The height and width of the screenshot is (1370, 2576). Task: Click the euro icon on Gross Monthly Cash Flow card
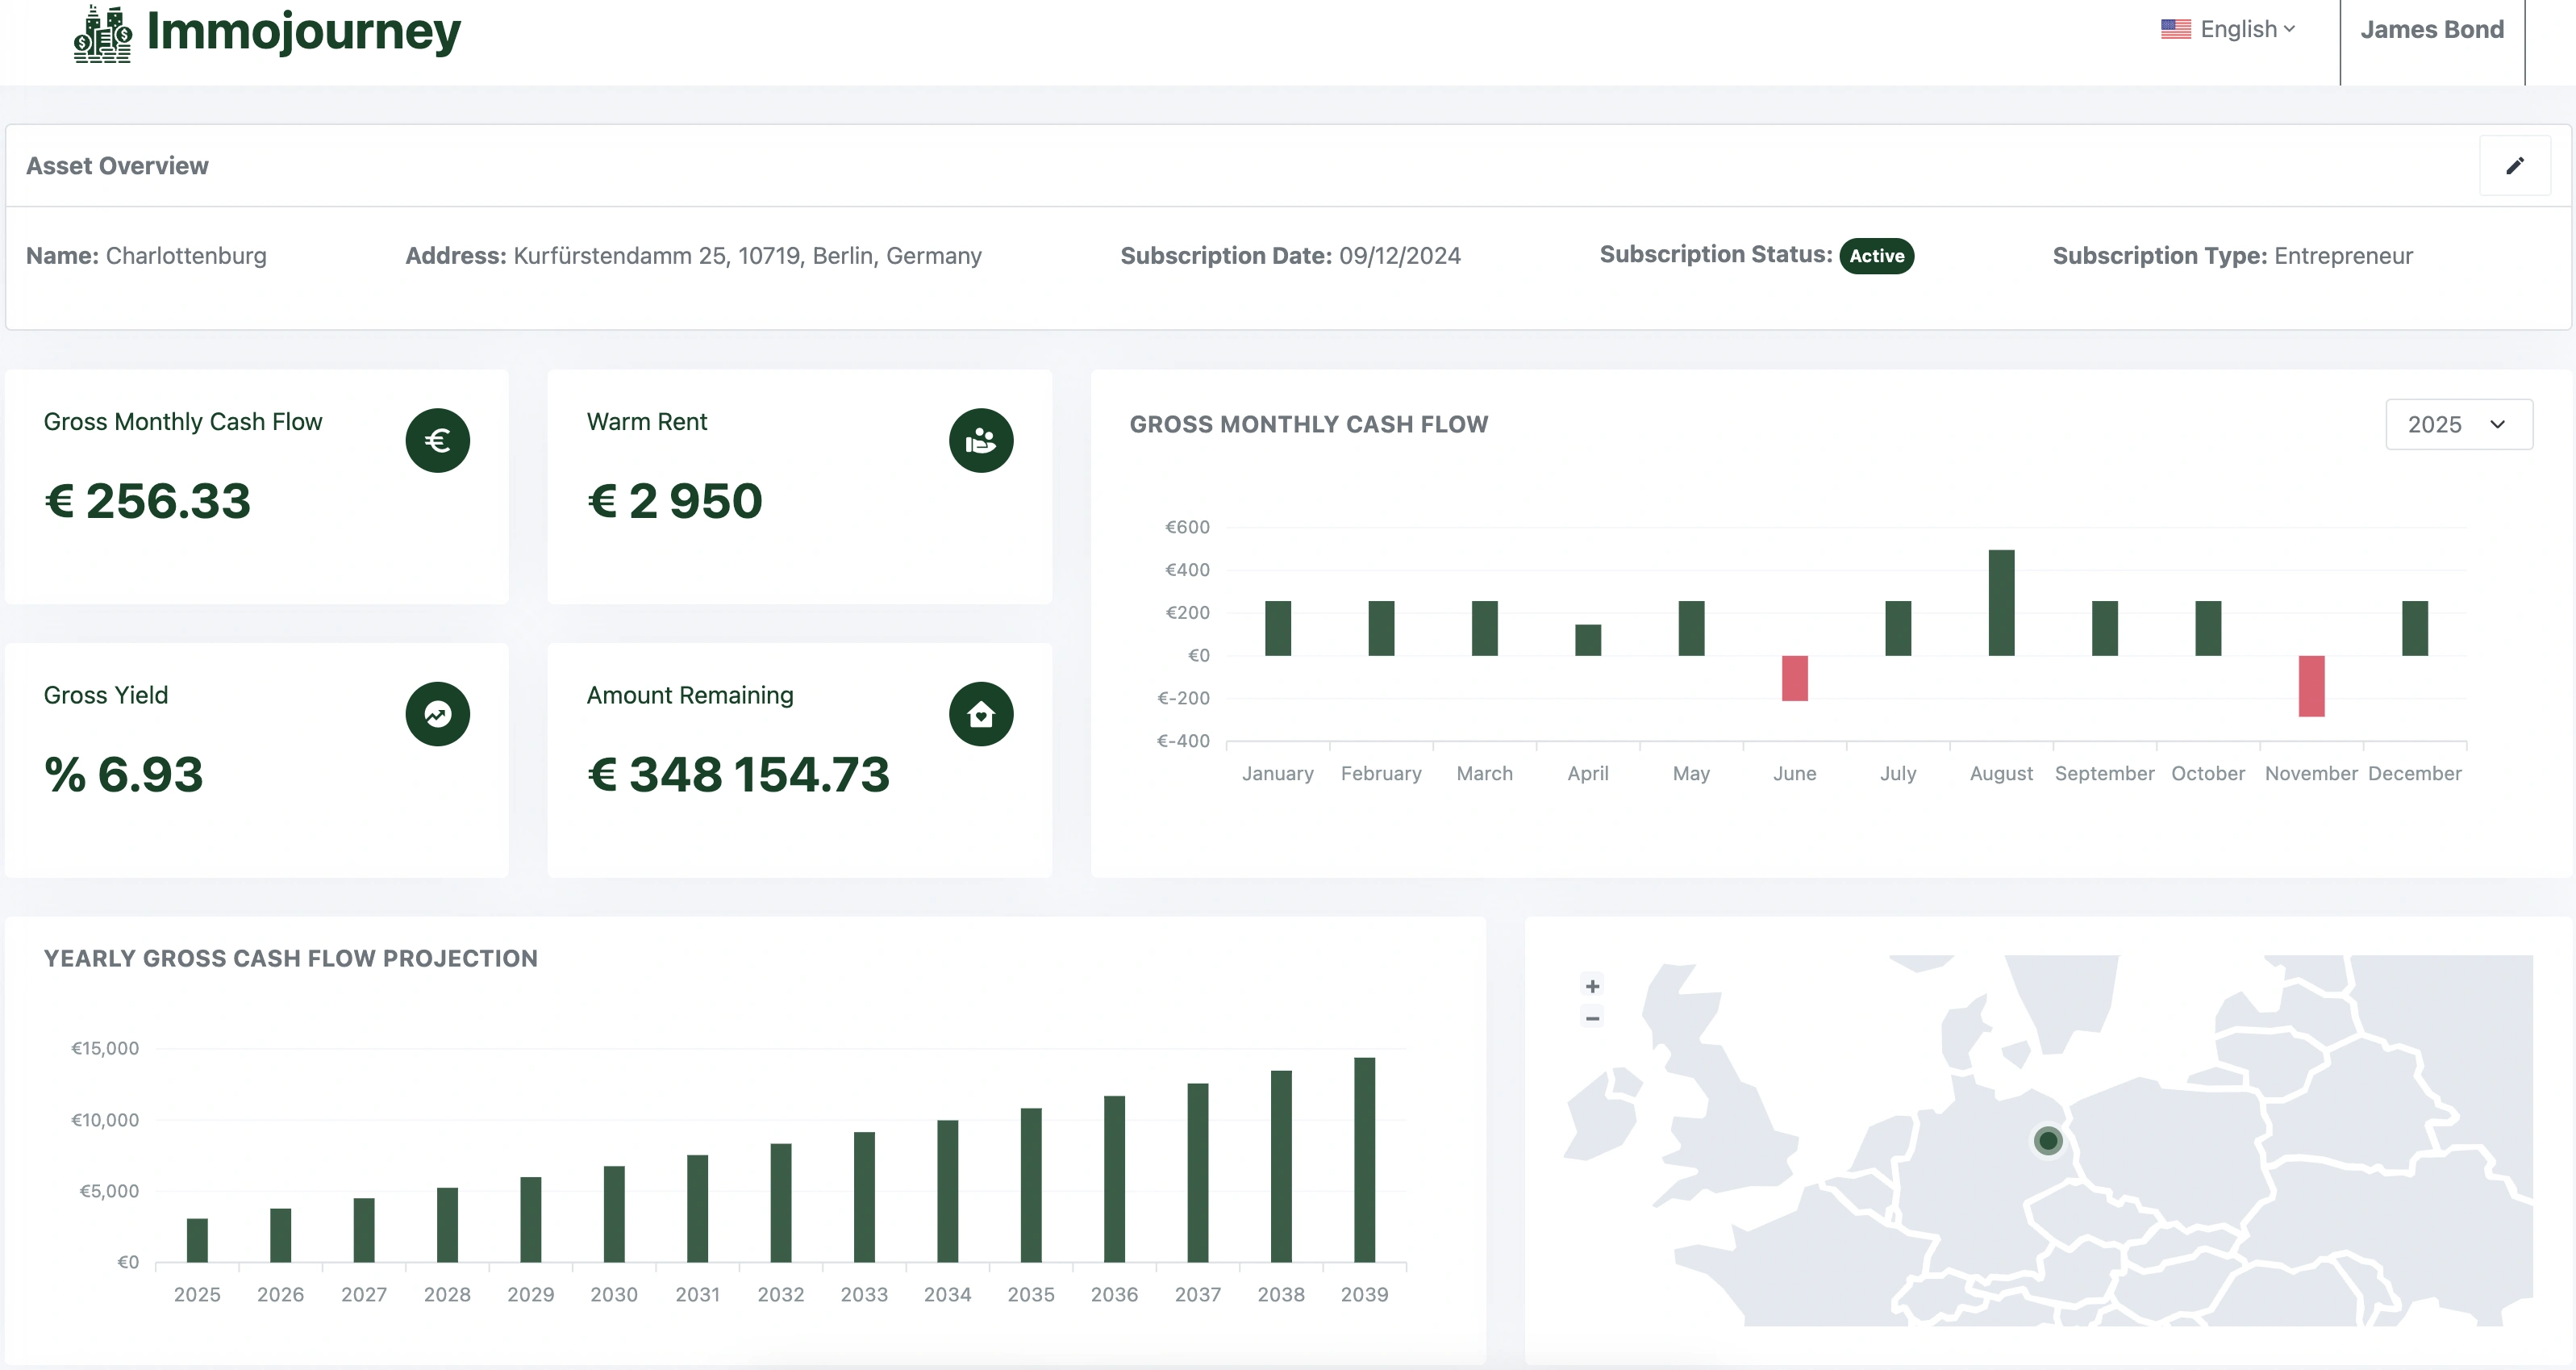tap(437, 441)
